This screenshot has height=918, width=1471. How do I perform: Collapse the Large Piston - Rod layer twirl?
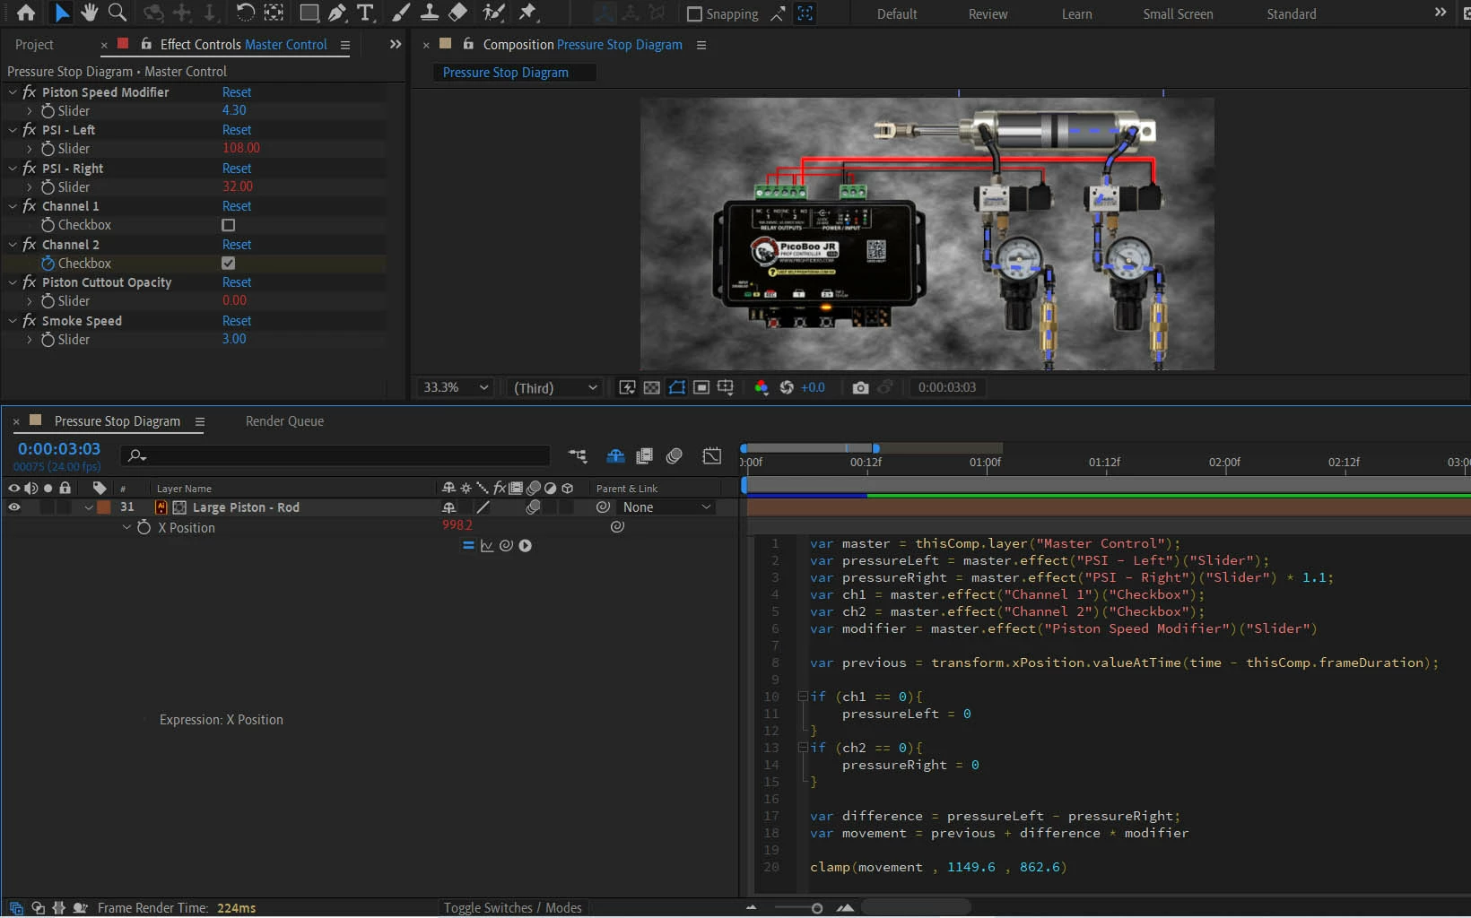click(89, 507)
